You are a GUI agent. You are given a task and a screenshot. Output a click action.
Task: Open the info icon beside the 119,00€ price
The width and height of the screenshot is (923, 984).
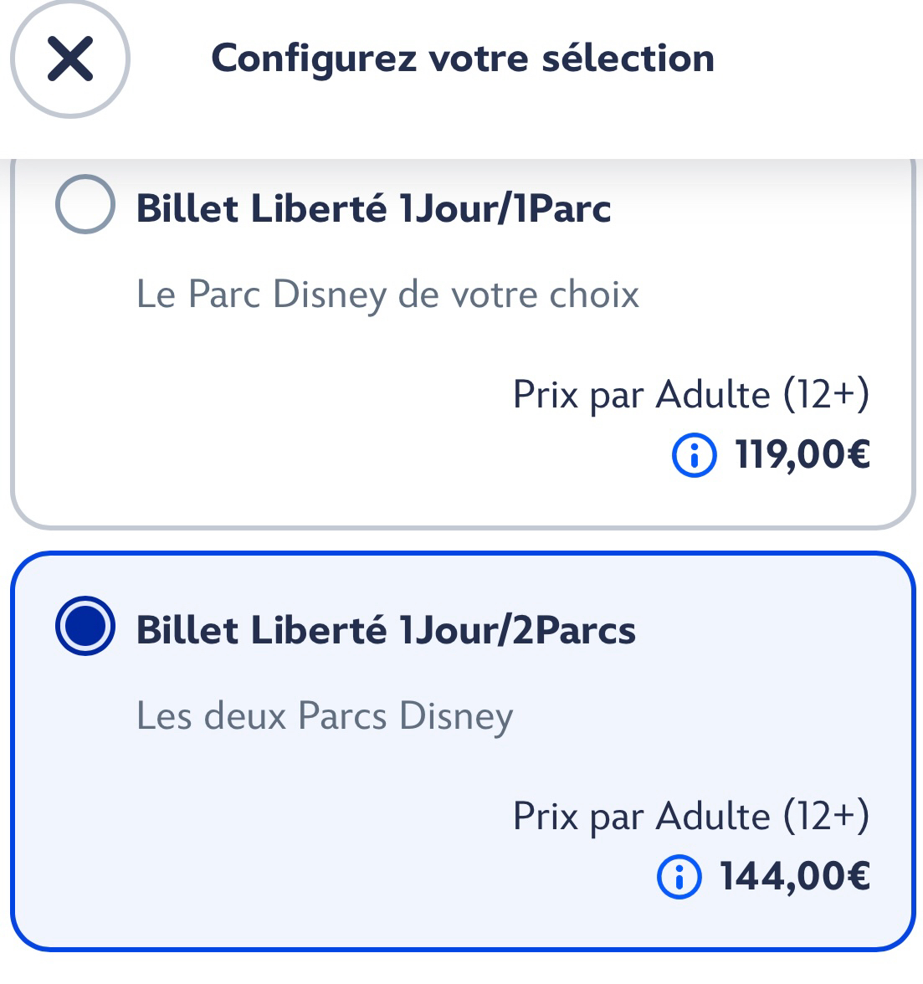[695, 455]
